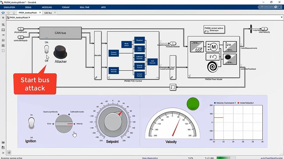The image size is (284, 159).
Task: Click the annotation text icon in the palette
Action: [3, 40]
